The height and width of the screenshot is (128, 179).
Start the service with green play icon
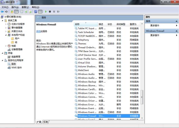click(46, 12)
